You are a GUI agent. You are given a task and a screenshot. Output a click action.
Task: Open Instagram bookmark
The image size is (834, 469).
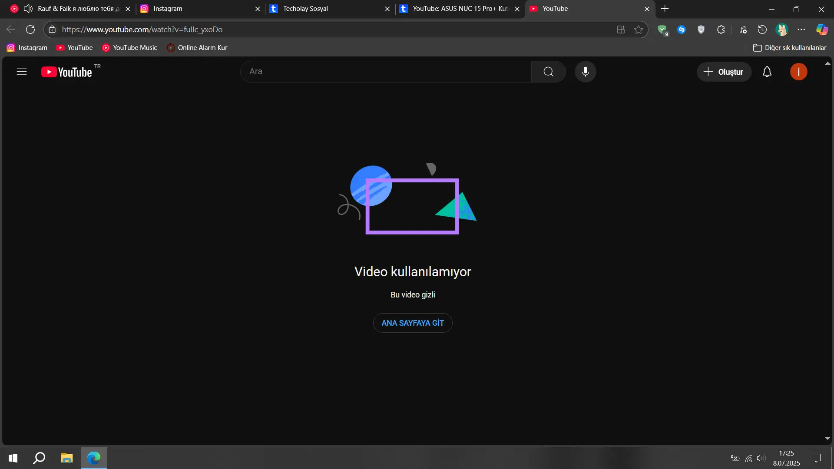tap(27, 48)
